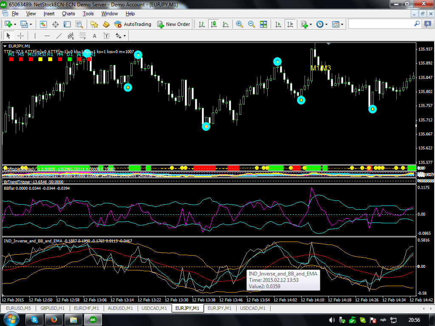Toggle the AutoTrading button
435x326 pixels.
(133, 24)
